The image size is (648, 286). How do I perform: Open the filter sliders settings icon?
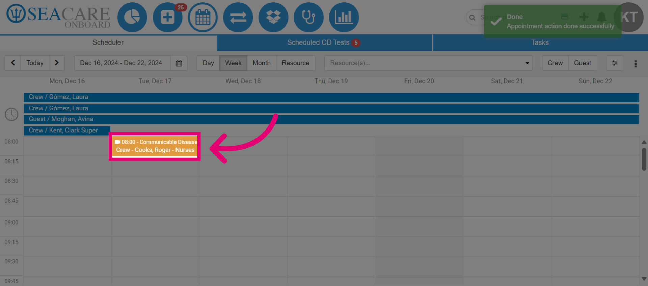615,63
